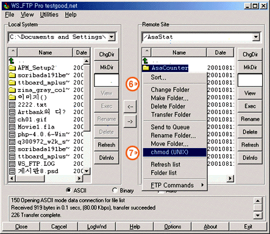Select Delete Folder in context menu
The width and height of the screenshot is (270, 234).
click(x=175, y=106)
